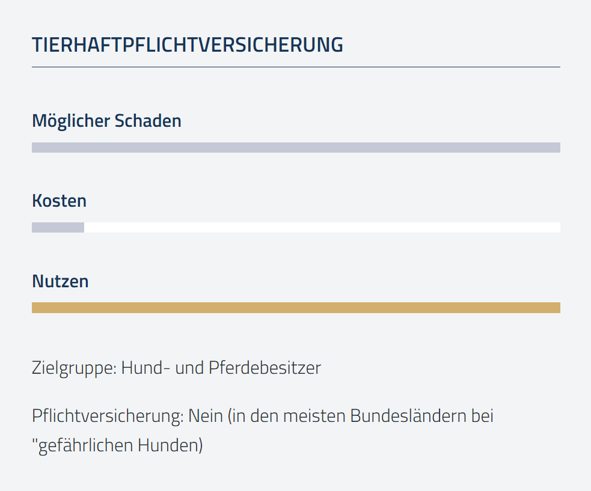Select the Möglicher Schaden label
591x491 pixels.
click(106, 121)
